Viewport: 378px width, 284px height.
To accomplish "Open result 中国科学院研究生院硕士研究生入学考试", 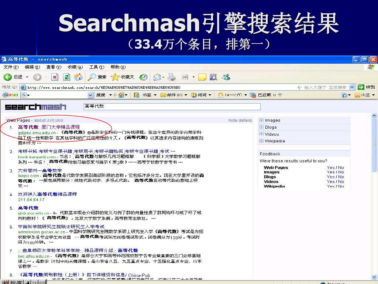I will pos(61,227).
